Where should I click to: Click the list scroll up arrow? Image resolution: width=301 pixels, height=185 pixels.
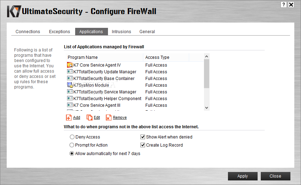tap(206, 56)
